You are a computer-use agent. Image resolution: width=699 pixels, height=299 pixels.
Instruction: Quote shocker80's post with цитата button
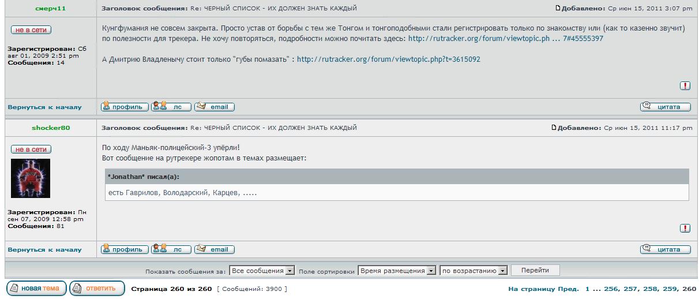coord(665,249)
